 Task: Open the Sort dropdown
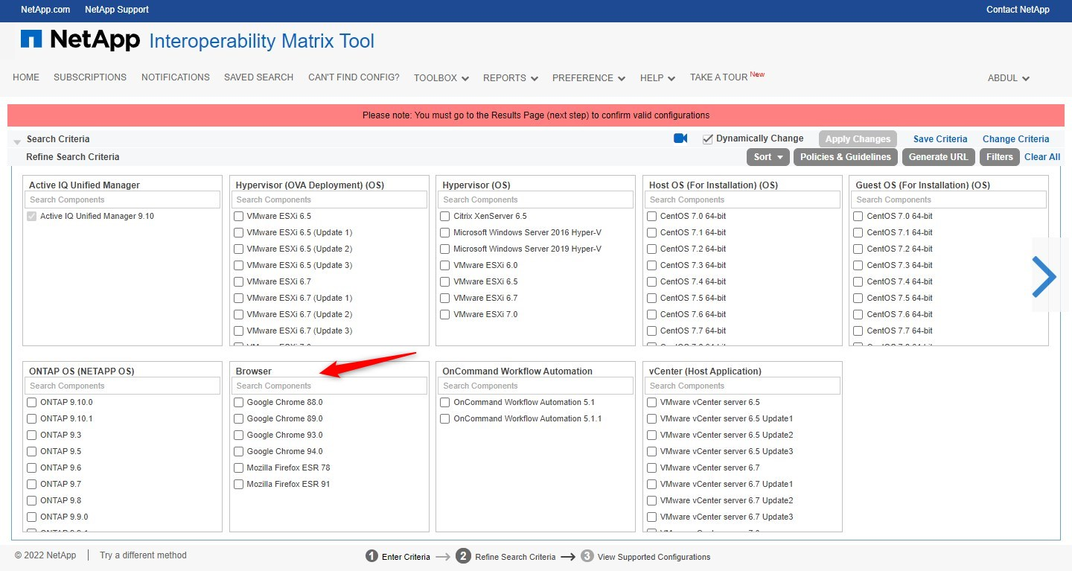pyautogui.click(x=768, y=157)
